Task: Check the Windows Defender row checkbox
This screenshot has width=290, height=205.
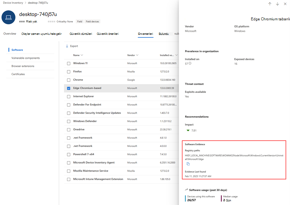Action: pyautogui.click(x=69, y=122)
